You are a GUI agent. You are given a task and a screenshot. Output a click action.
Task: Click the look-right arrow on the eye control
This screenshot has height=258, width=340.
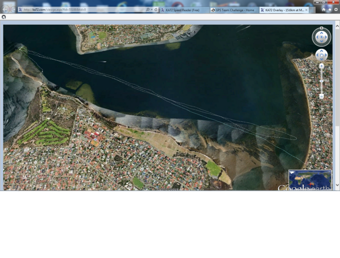[326, 37]
